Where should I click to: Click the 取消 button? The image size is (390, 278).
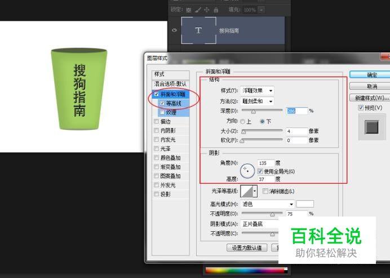[x=370, y=86]
